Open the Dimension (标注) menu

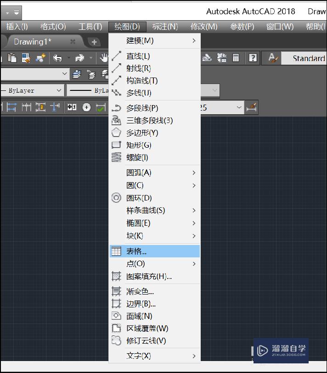tap(165, 27)
